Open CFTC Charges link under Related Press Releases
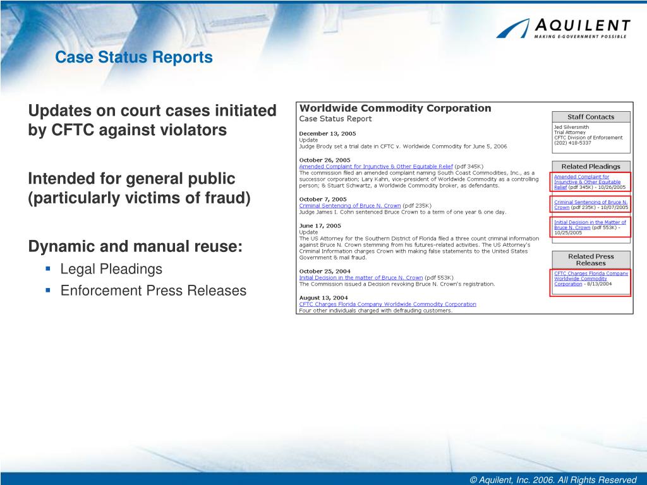Screen dimensions: 647x485 point(591,278)
